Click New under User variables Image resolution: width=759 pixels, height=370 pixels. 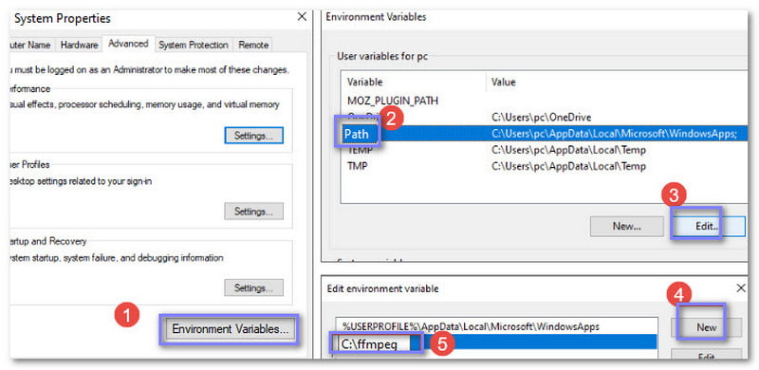(627, 226)
